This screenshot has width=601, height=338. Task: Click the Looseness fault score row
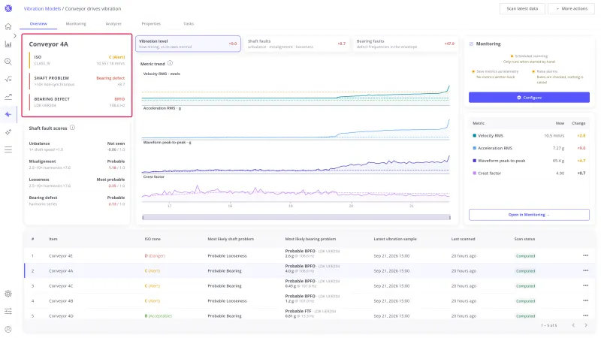pyautogui.click(x=77, y=183)
